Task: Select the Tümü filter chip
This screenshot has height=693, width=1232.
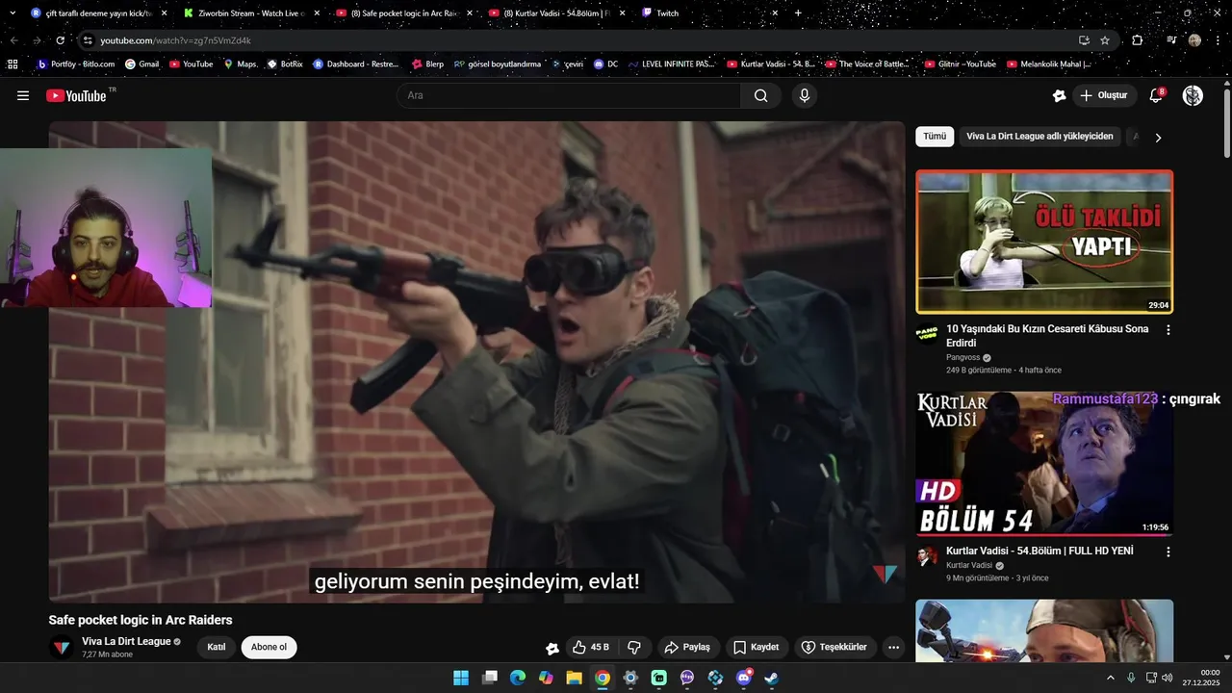Action: click(935, 137)
